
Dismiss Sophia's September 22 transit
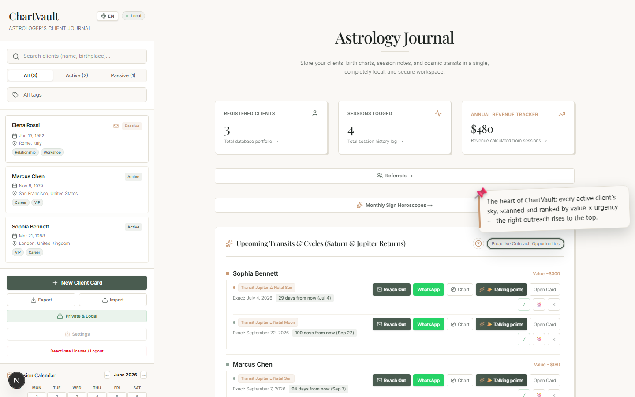point(554,339)
